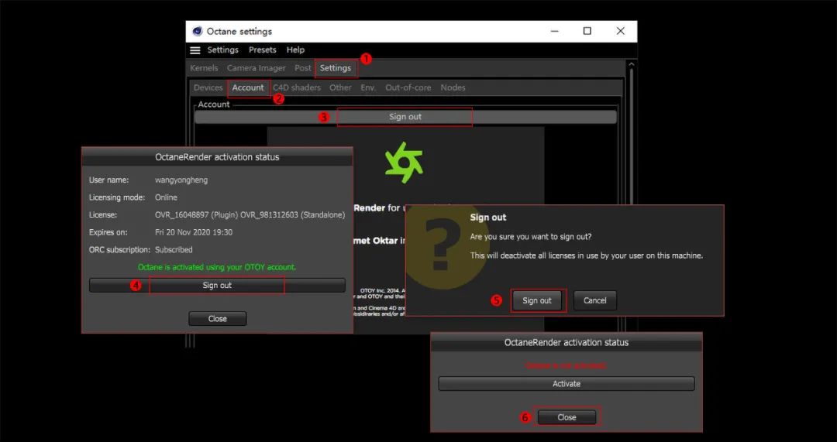Click the scrollbar up arrow in Octane settings

pos(631,65)
